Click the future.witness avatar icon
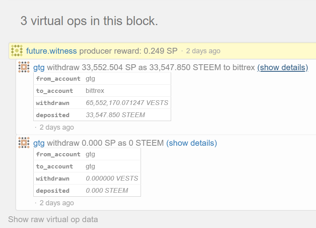The image size is (316, 228). [x=17, y=51]
